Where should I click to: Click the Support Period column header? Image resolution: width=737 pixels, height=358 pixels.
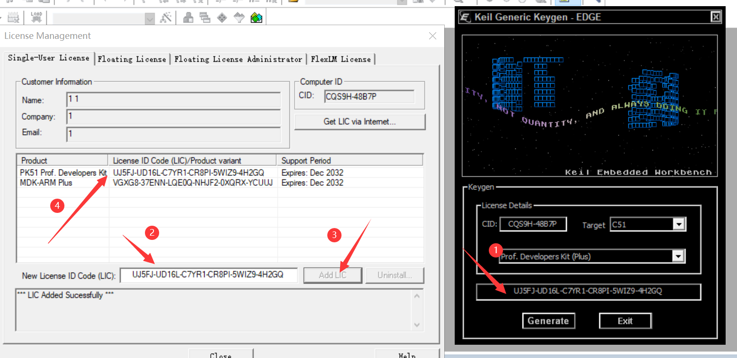point(350,160)
